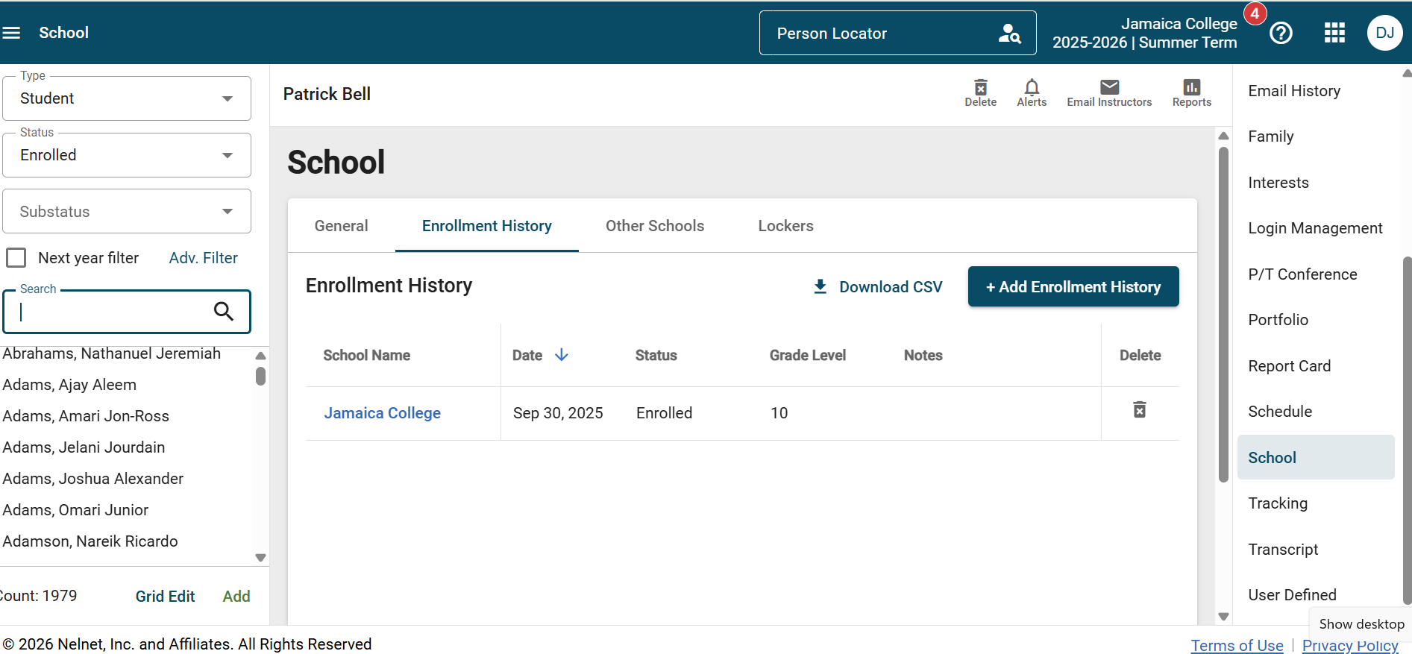Click the Person Locator field
The height and width of the screenshot is (654, 1412).
(x=897, y=33)
